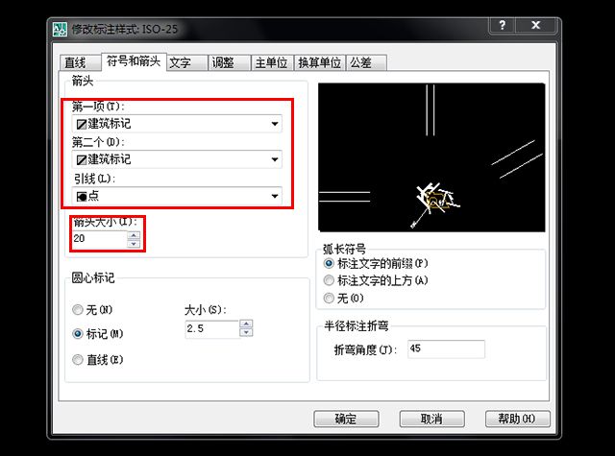This screenshot has height=456, width=615.
Task: Increase arrow size with up spinner
Action: [134, 235]
